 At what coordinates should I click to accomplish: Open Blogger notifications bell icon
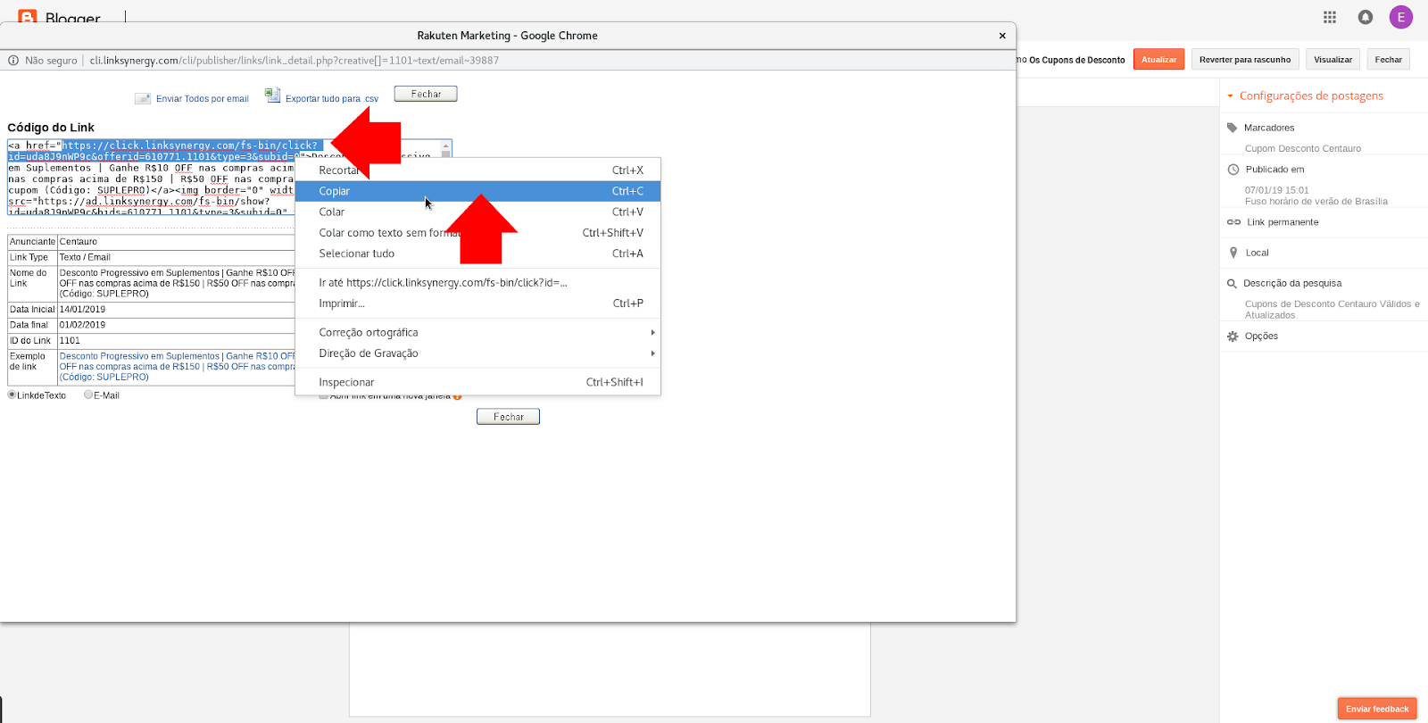pyautogui.click(x=1366, y=17)
